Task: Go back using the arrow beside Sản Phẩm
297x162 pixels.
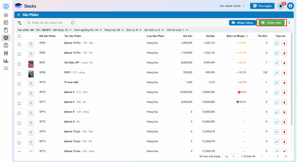Action: click(19, 15)
